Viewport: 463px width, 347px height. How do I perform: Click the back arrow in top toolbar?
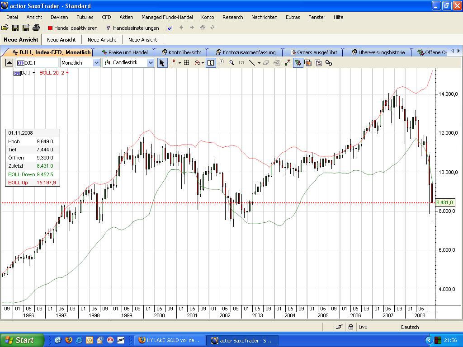[181, 28]
